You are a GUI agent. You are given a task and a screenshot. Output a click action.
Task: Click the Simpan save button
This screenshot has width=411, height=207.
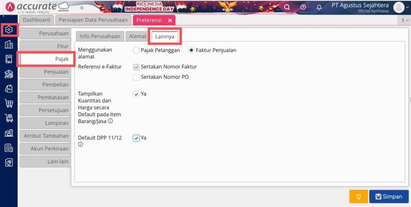tap(389, 197)
